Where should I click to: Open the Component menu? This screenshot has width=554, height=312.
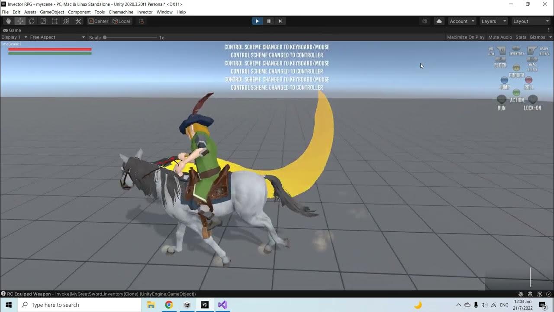[79, 12]
